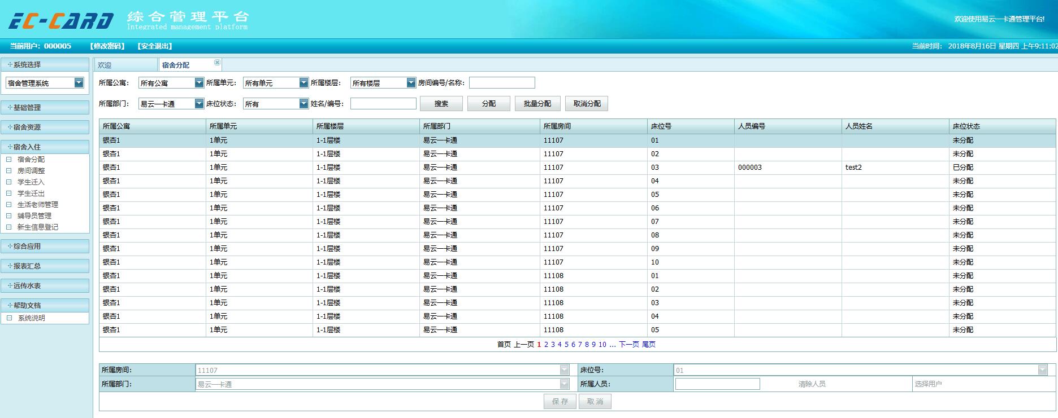The image size is (1058, 418).
Task: Click the 取消分配 button
Action: point(587,104)
